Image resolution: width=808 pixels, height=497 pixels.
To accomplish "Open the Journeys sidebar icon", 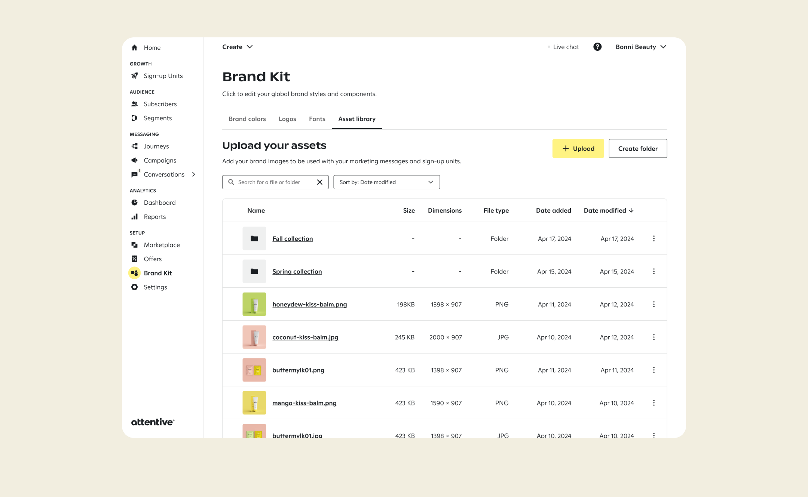I will pos(135,146).
